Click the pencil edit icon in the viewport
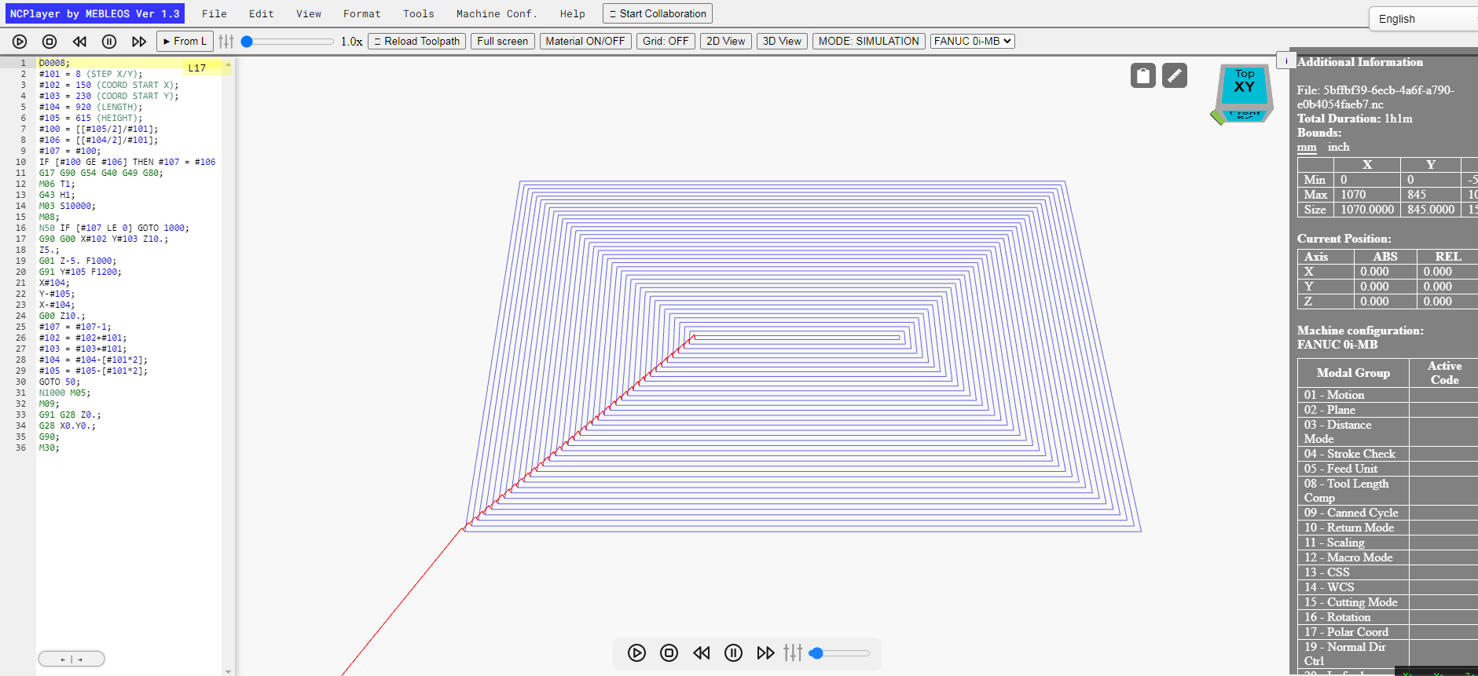 coord(1175,75)
